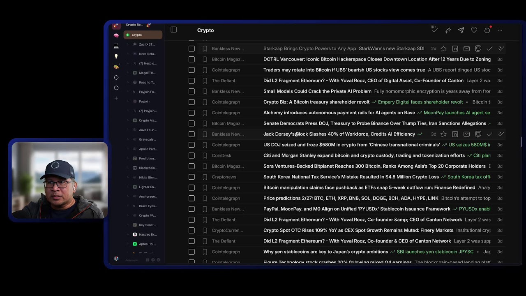Mark above as read on Jack Dorsey row

coord(501,134)
